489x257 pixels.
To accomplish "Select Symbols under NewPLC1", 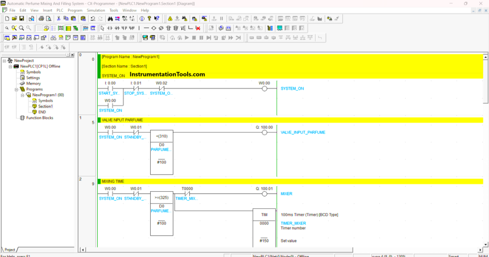I will (x=34, y=72).
